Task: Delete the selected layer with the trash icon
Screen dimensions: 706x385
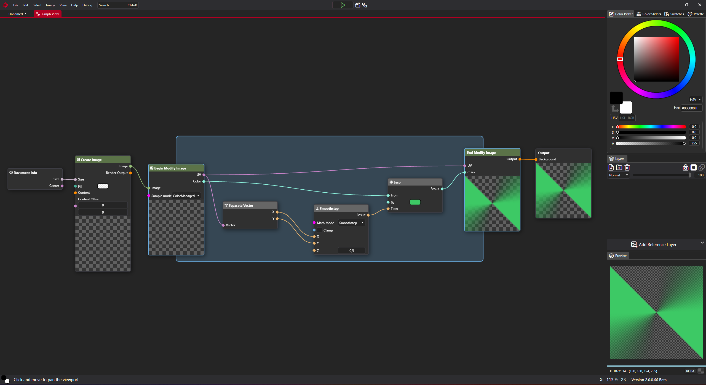Action: pyautogui.click(x=628, y=167)
